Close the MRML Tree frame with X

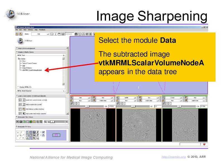64,55
